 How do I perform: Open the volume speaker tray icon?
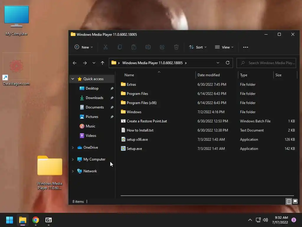tap(265, 220)
